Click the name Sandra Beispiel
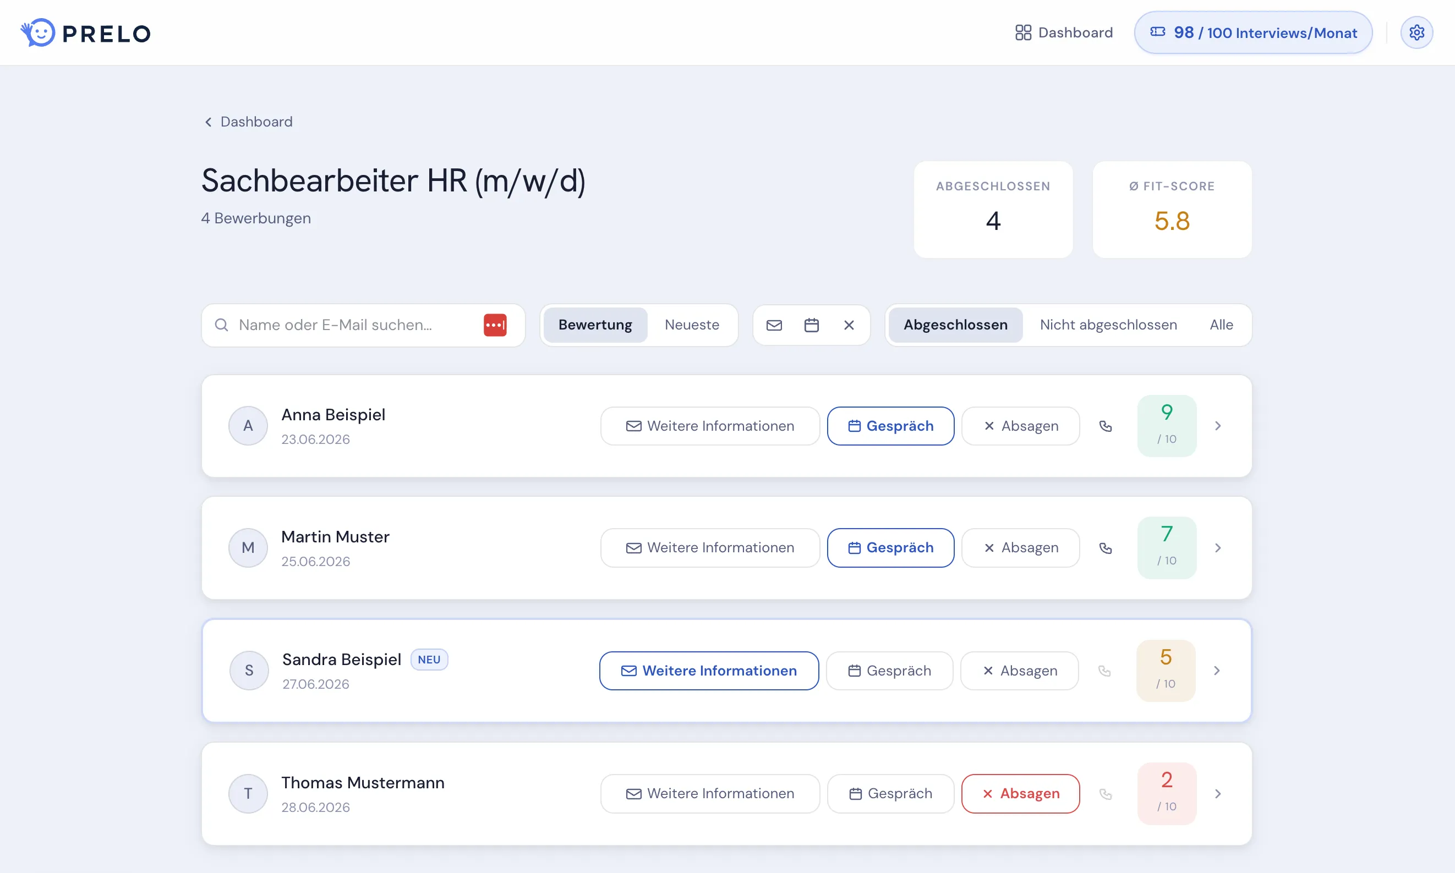The image size is (1455, 873). (x=342, y=660)
